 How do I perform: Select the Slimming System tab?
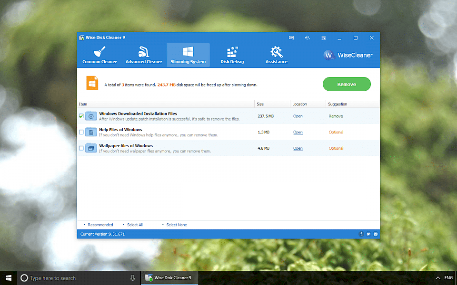click(x=188, y=55)
